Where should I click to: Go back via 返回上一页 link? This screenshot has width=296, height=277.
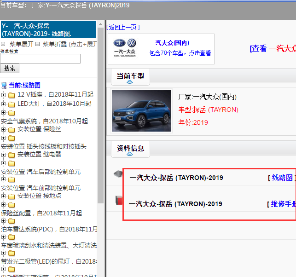(123, 27)
